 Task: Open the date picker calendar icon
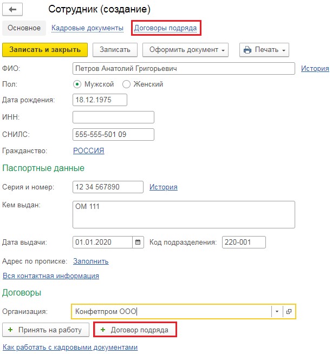pyautogui.click(x=138, y=242)
